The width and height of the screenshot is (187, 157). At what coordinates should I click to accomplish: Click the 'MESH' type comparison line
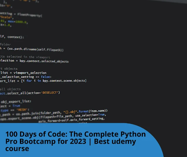(15, 110)
